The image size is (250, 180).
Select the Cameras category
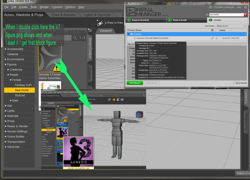point(12,54)
